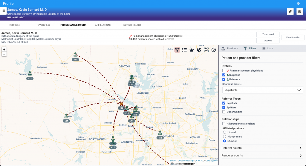Click the crown icon on the map toolbar

click(x=192, y=50)
